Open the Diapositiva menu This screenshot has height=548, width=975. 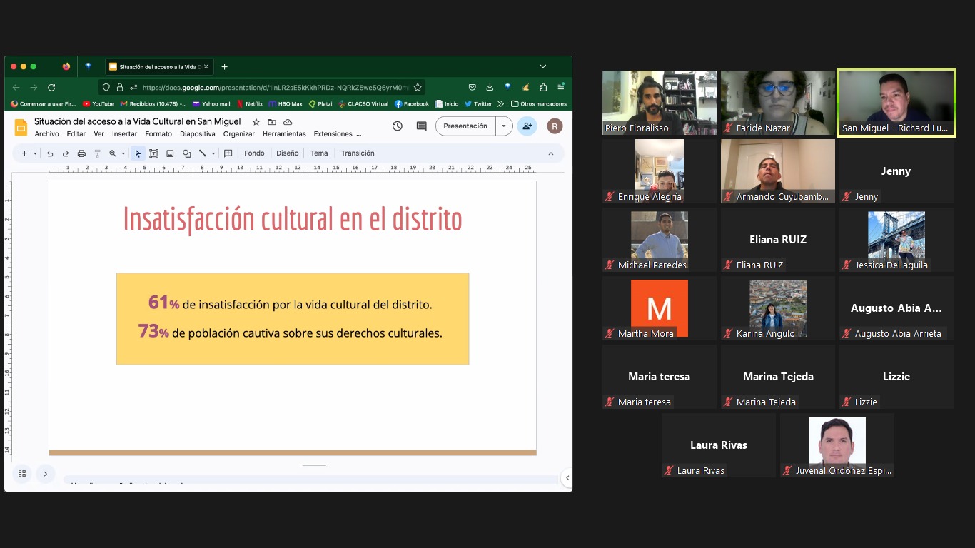click(x=197, y=134)
